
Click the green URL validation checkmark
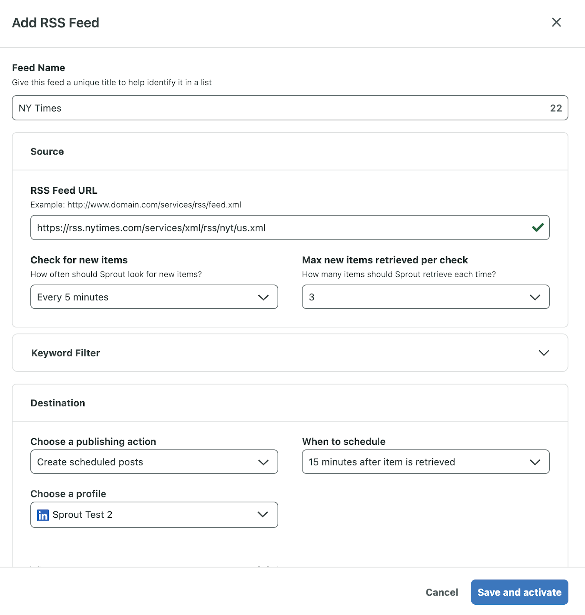pos(538,228)
